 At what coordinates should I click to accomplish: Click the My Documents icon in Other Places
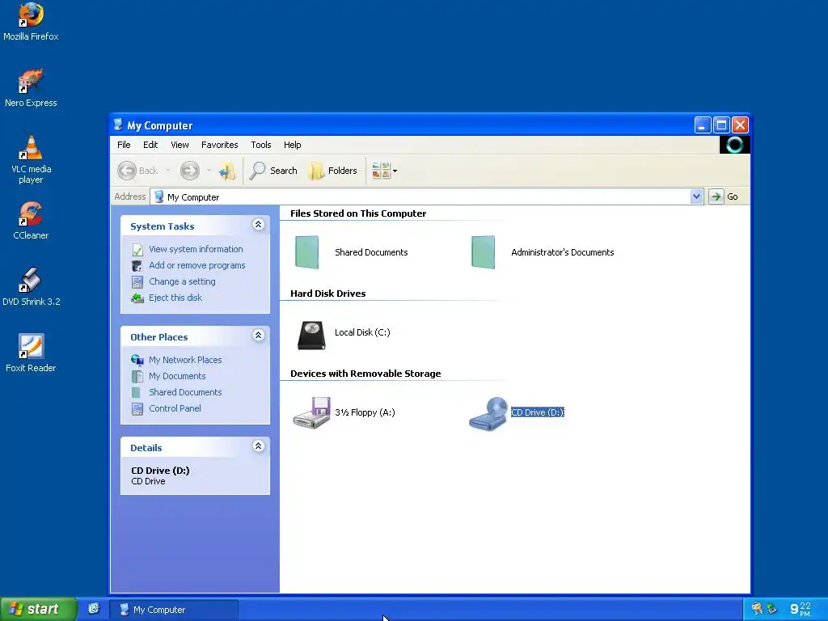coord(137,377)
